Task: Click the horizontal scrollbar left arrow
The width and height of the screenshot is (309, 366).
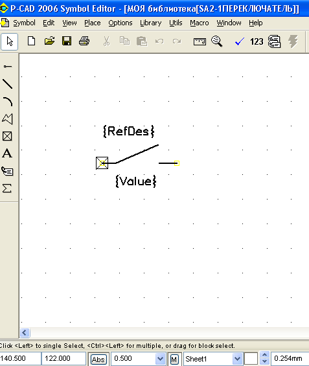Action: [x=25, y=332]
